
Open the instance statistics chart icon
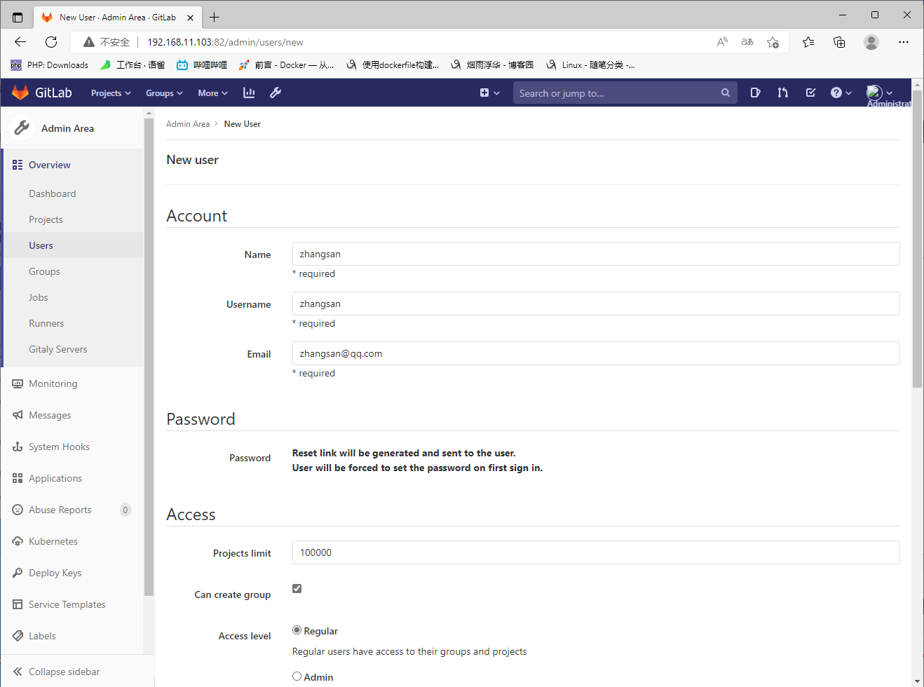tap(249, 93)
